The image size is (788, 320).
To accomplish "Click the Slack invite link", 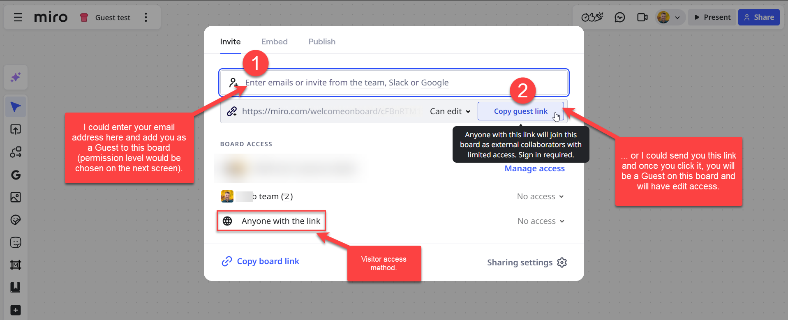I will click(x=399, y=83).
